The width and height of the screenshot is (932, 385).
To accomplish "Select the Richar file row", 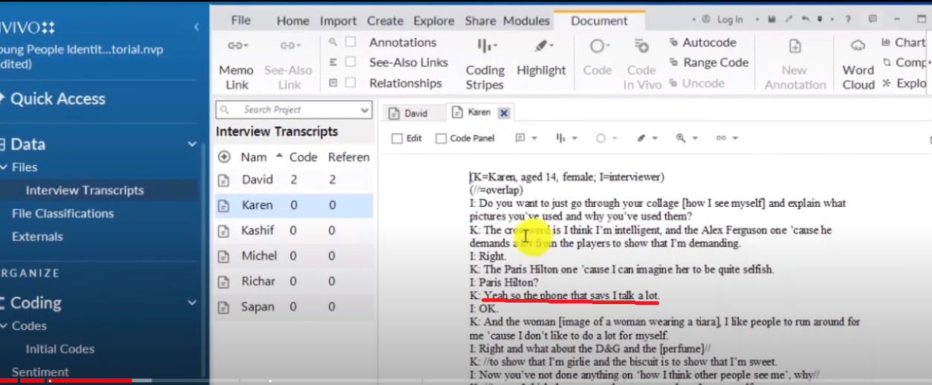I will tap(294, 281).
